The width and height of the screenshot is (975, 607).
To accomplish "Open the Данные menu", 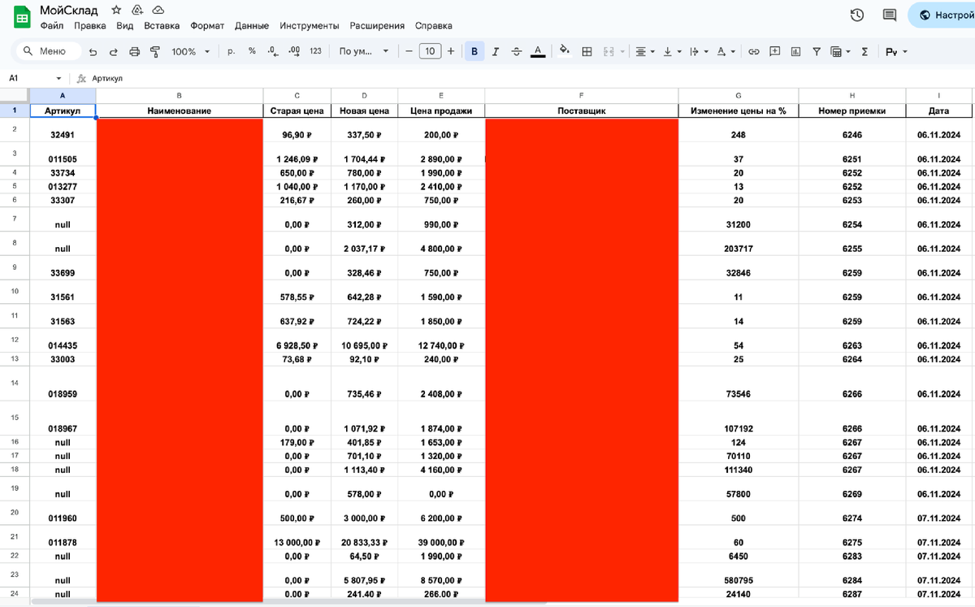I will [252, 25].
